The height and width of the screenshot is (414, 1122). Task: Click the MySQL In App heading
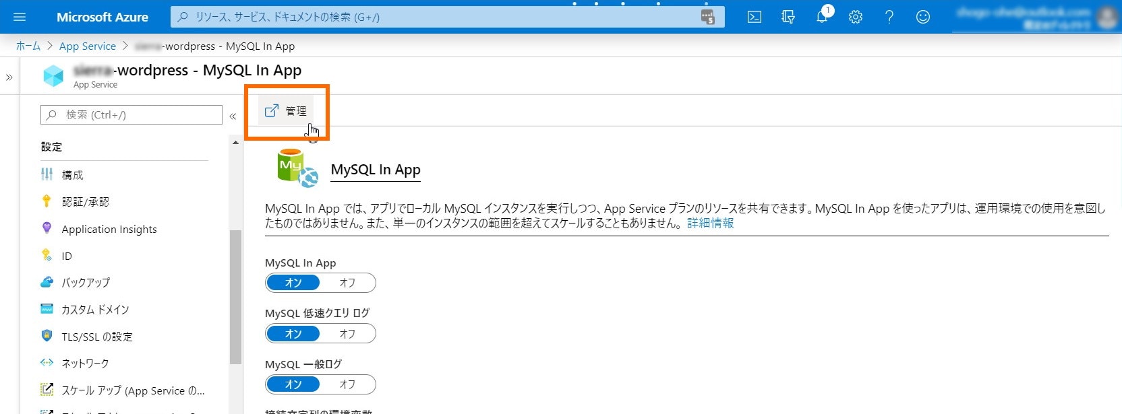[x=376, y=170]
